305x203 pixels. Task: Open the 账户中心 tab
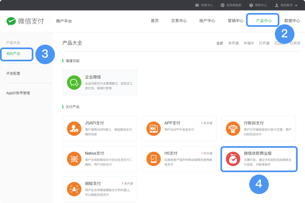pyautogui.click(x=207, y=21)
